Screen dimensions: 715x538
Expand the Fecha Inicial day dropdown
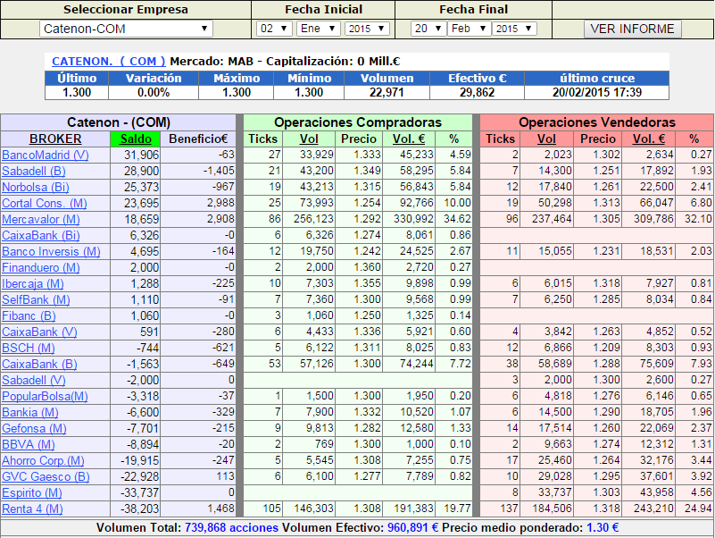(x=274, y=29)
